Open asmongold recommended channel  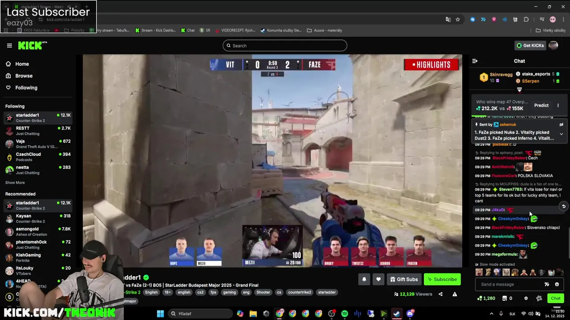(37, 232)
